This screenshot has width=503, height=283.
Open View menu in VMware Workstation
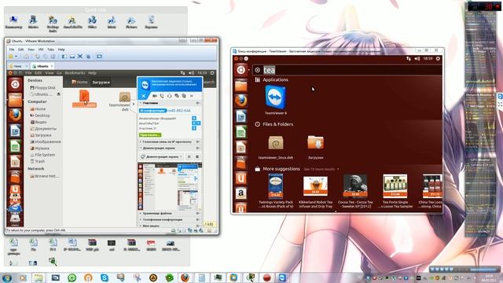(31, 50)
